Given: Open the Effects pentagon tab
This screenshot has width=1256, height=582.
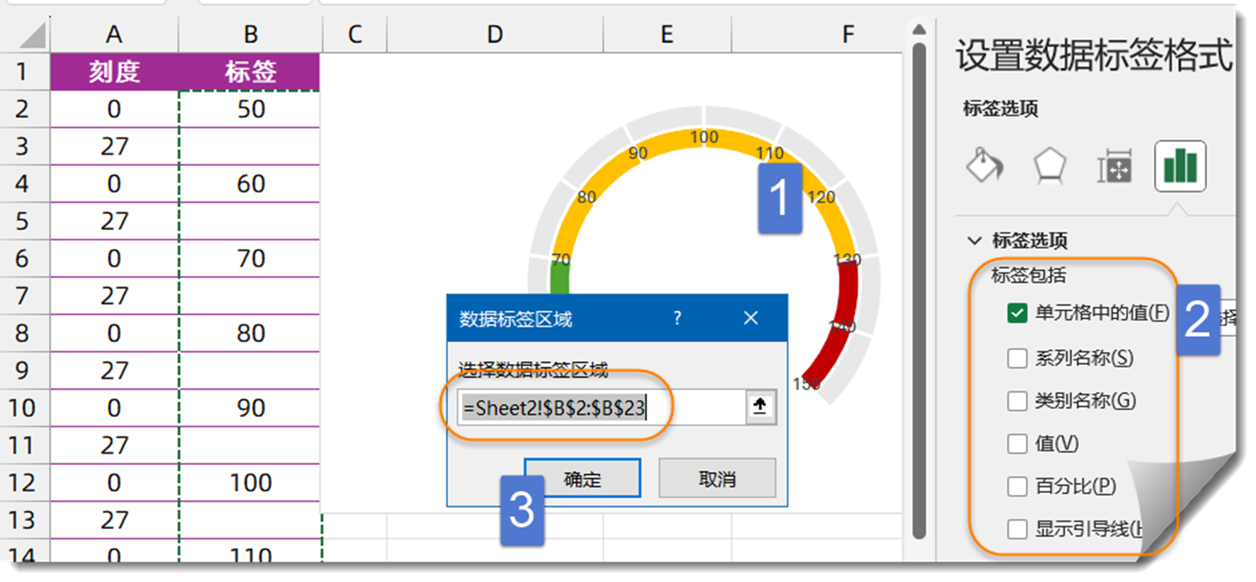Looking at the screenshot, I should [x=1050, y=166].
